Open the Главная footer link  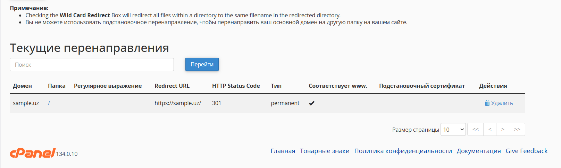click(283, 151)
